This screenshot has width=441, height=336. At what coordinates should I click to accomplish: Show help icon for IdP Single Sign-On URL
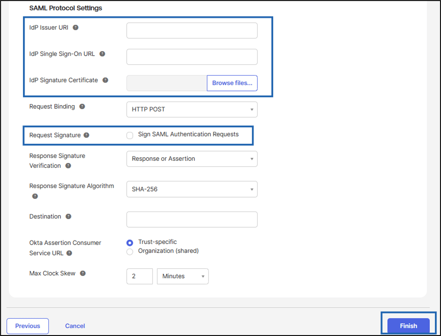tap(102, 54)
